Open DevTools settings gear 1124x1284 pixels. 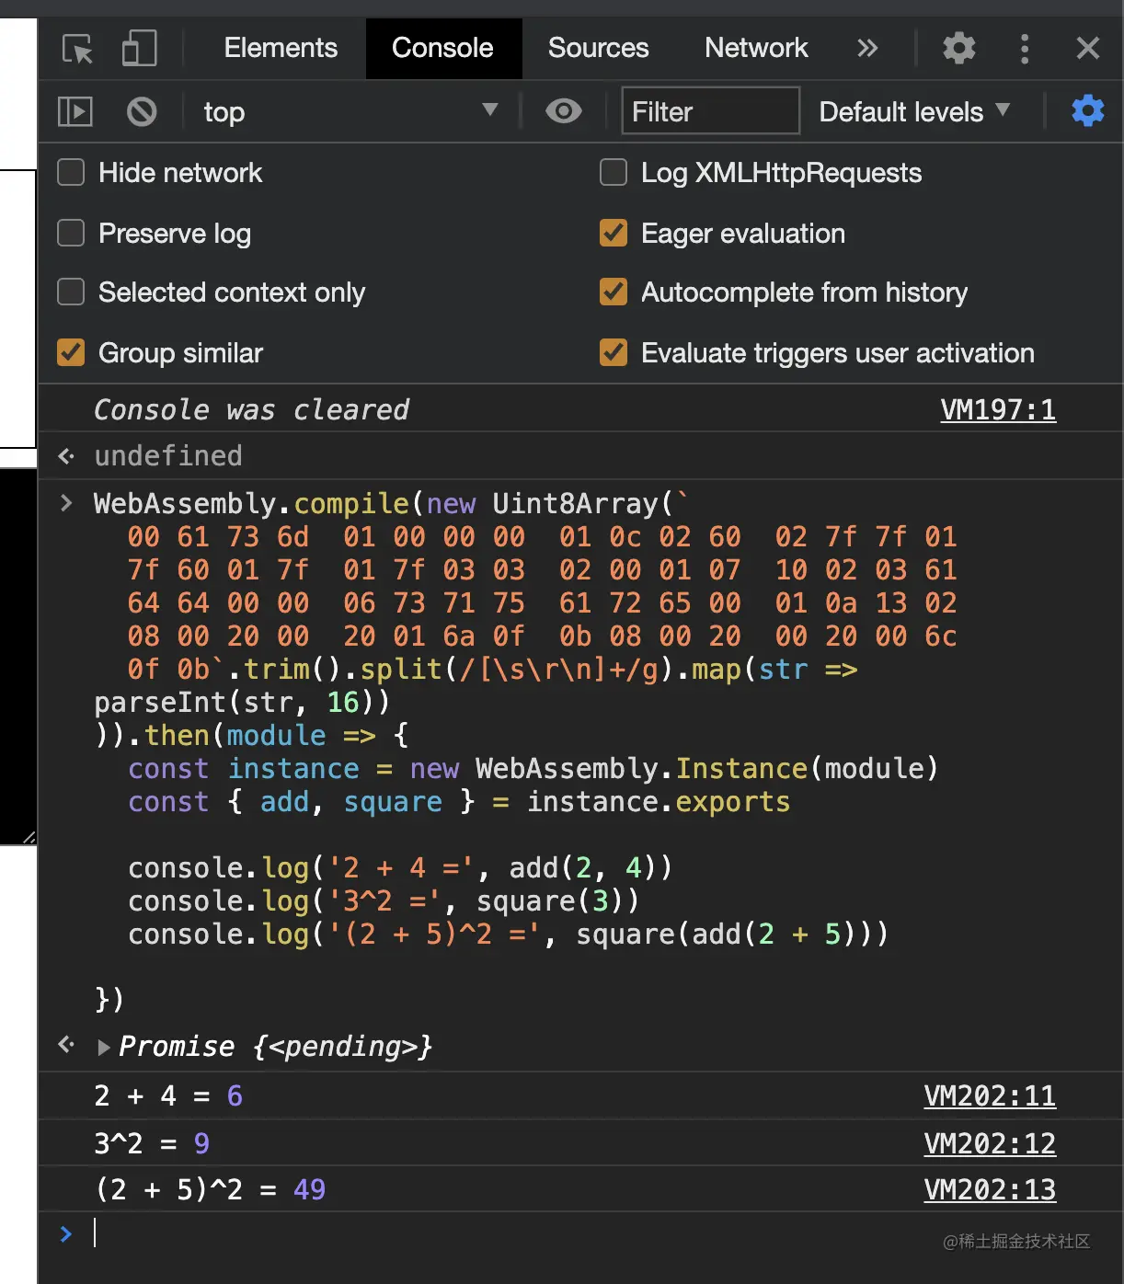coord(958,48)
